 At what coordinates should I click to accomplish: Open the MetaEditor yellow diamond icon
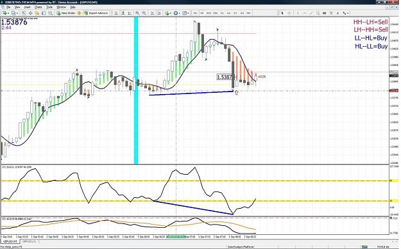click(x=80, y=13)
